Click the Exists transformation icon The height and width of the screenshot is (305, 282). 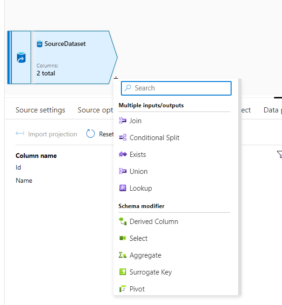pyautogui.click(x=123, y=155)
